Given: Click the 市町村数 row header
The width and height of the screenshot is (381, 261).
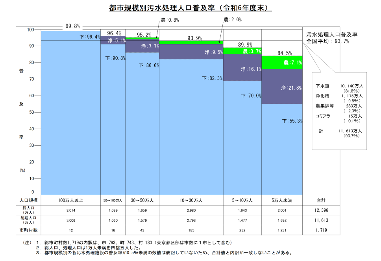Looking at the screenshot, I should coord(28,230).
